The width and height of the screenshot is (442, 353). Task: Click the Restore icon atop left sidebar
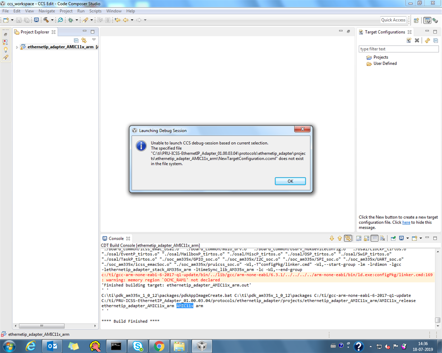pos(5,34)
